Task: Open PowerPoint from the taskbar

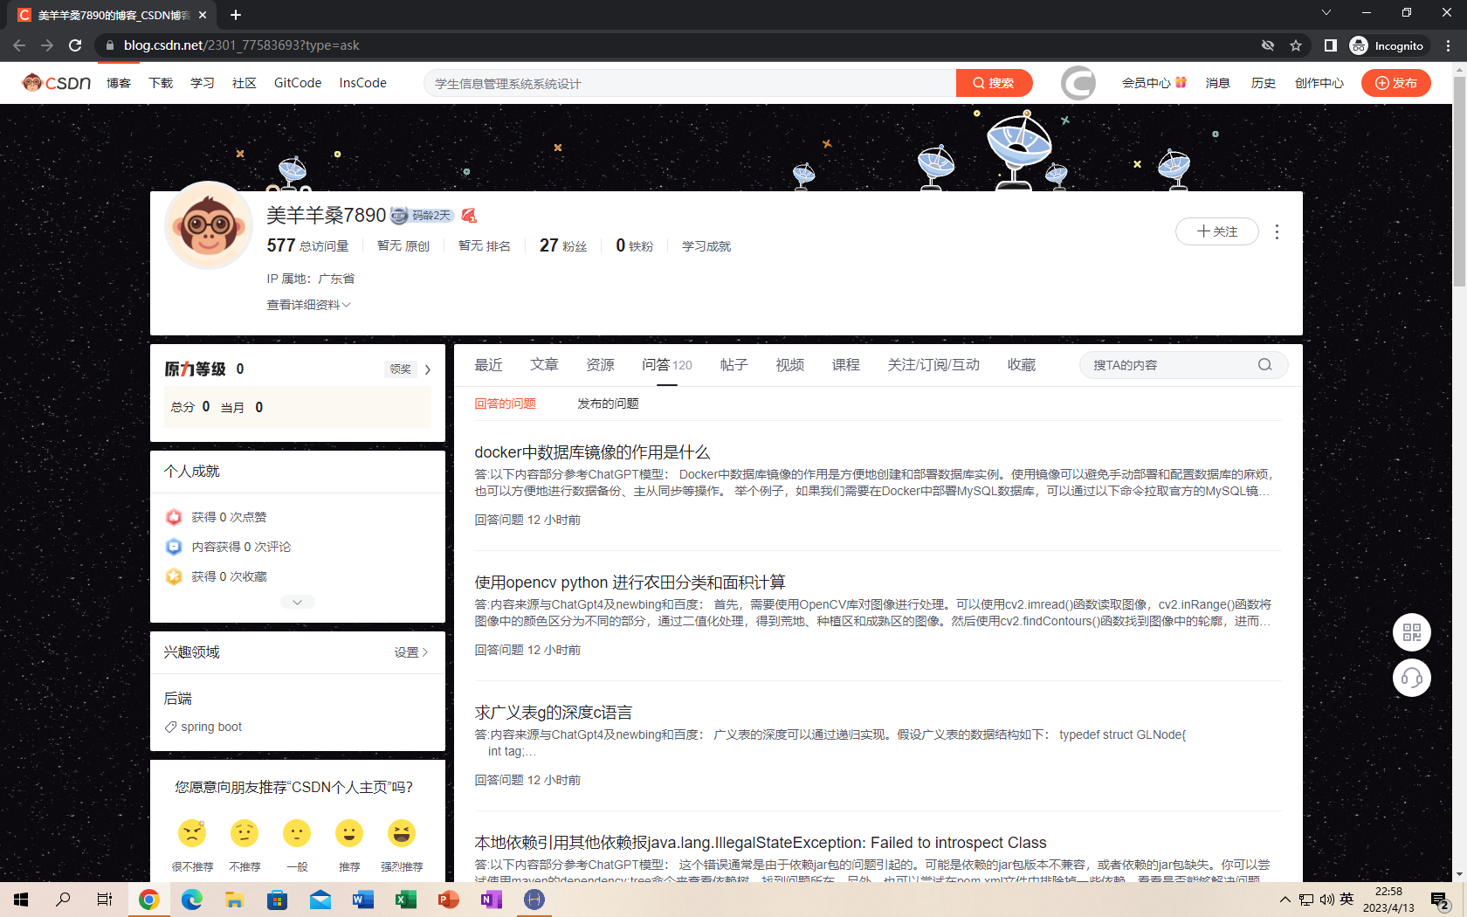Action: coord(449,900)
